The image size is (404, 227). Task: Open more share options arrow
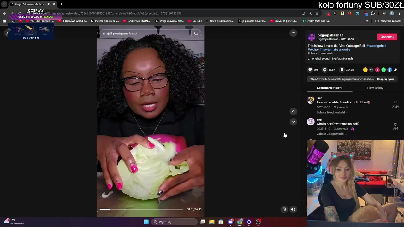395,70
